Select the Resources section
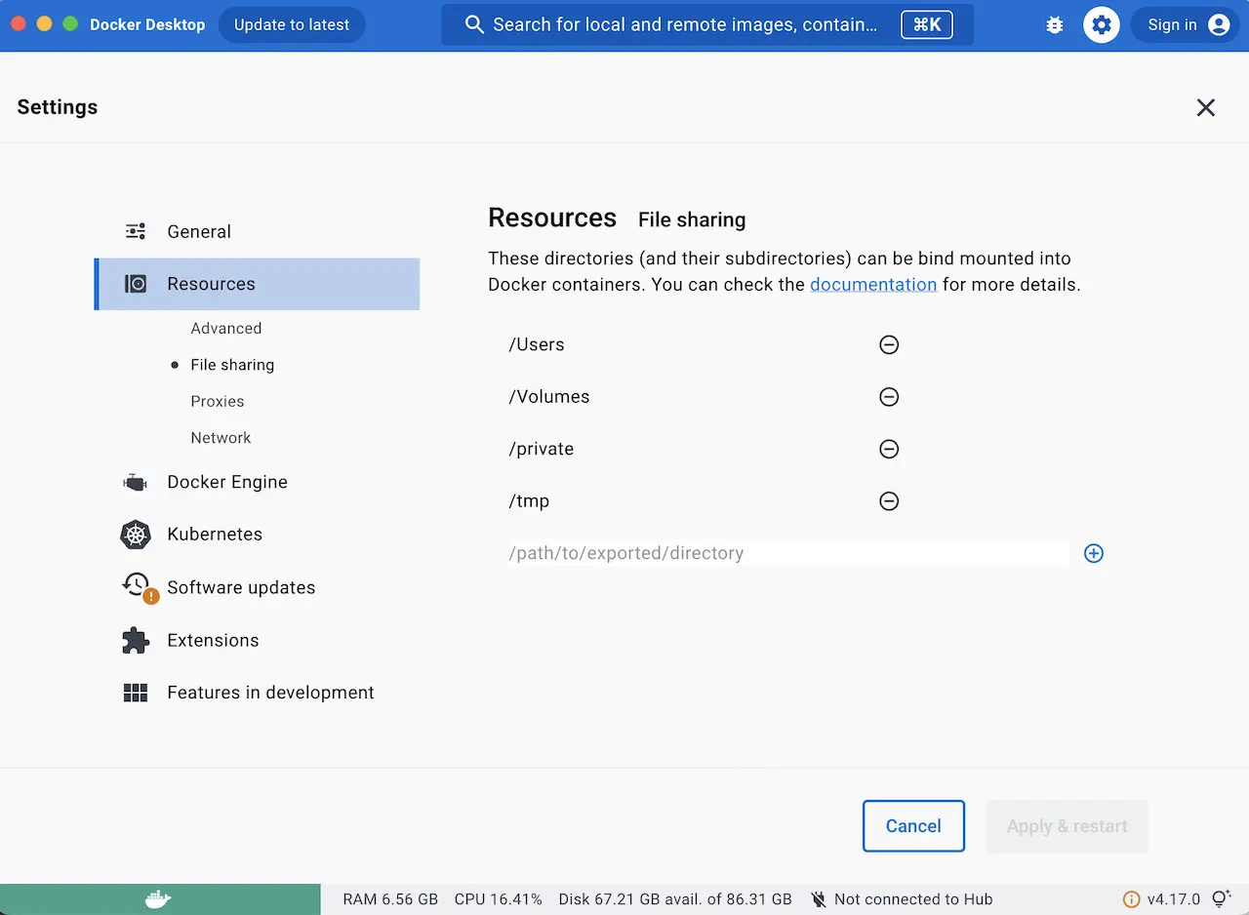 tap(257, 284)
